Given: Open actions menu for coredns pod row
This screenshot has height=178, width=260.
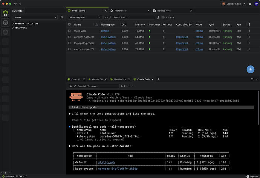Looking at the screenshot, I should [249, 37].
